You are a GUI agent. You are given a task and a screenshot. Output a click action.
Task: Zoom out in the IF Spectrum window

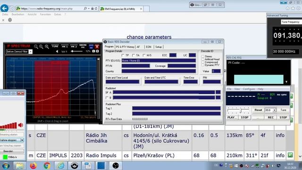[x=36, y=46]
